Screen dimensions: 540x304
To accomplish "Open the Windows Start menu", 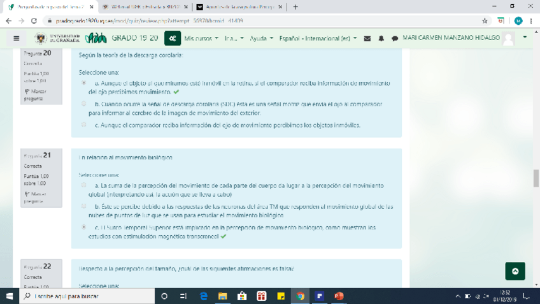I will click(x=10, y=296).
